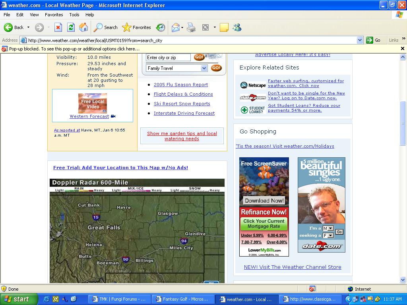This screenshot has width=407, height=305.
Task: Click the video camera icon by Western Forecast
Action: (113, 116)
